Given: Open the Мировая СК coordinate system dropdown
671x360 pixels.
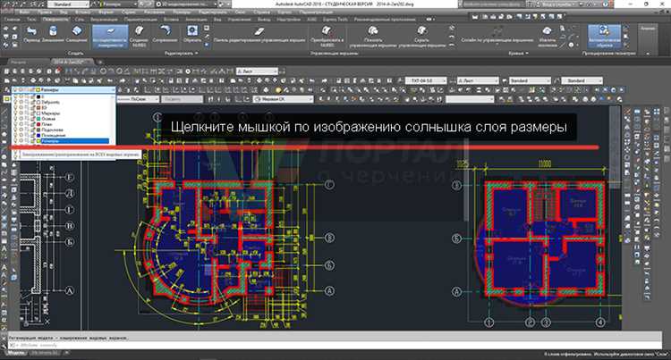Looking at the screenshot, I should click(284, 98).
